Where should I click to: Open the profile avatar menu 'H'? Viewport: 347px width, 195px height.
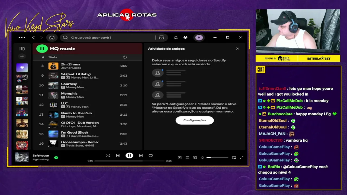pos(199,37)
